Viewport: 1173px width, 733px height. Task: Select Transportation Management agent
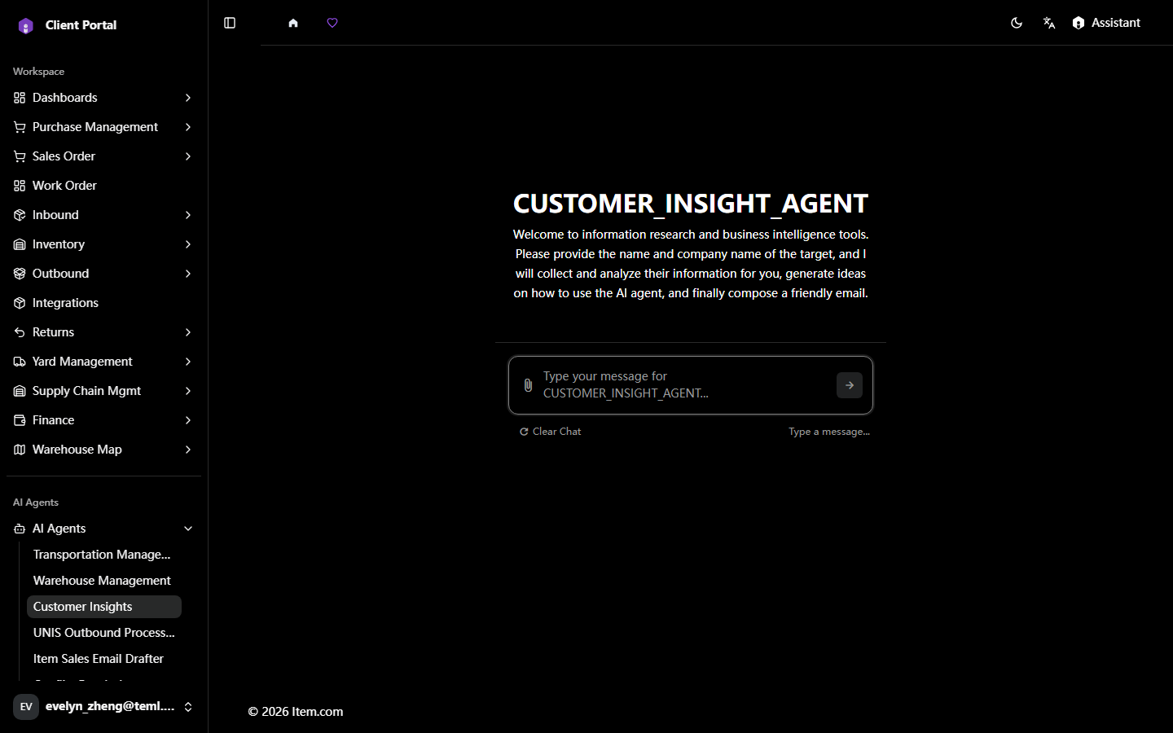[x=104, y=555]
